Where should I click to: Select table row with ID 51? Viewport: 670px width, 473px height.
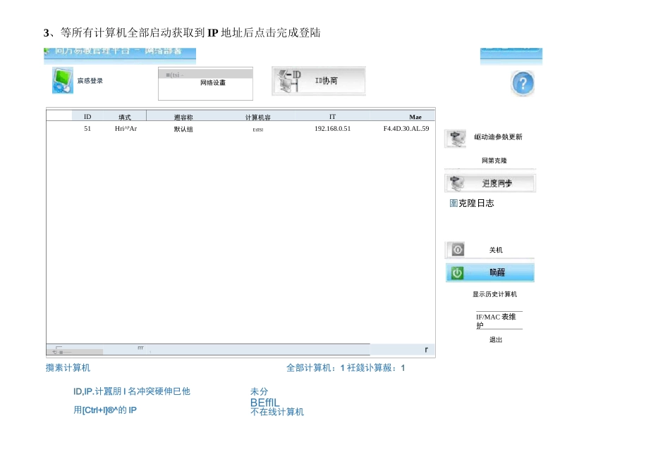tap(240, 128)
